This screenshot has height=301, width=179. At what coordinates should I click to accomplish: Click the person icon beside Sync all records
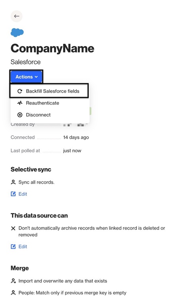tap(13, 182)
